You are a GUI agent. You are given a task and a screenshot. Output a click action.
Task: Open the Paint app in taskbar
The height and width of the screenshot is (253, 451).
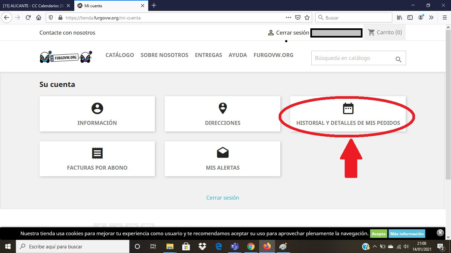tap(283, 246)
